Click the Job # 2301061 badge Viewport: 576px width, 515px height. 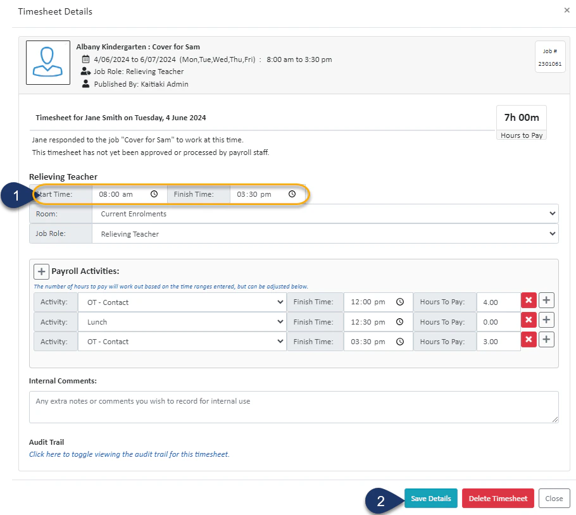(550, 57)
